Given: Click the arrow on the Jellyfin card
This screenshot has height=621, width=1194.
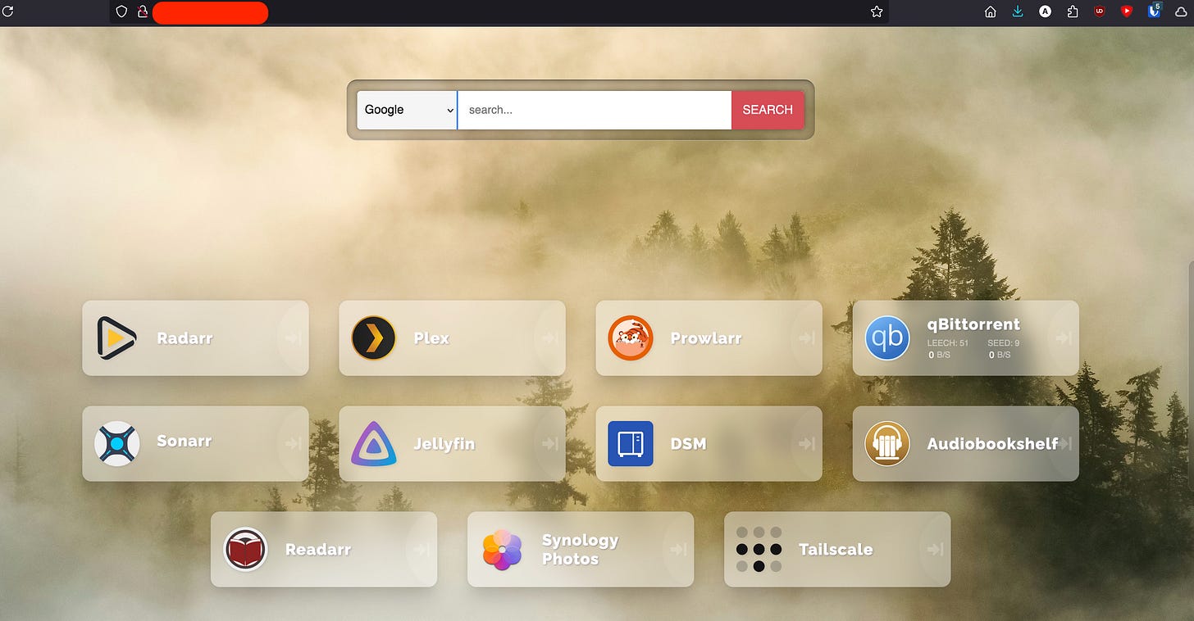Looking at the screenshot, I should pos(550,444).
